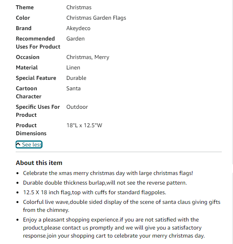Collapse details with the See less link
The height and width of the screenshot is (244, 233).
pos(29,144)
